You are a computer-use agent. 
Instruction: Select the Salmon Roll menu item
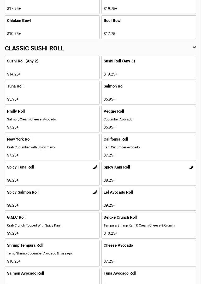149,93
